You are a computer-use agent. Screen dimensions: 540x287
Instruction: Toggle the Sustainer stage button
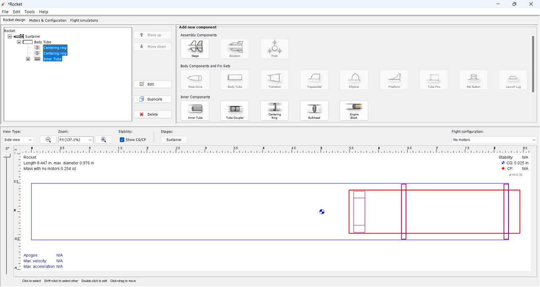tap(174, 140)
